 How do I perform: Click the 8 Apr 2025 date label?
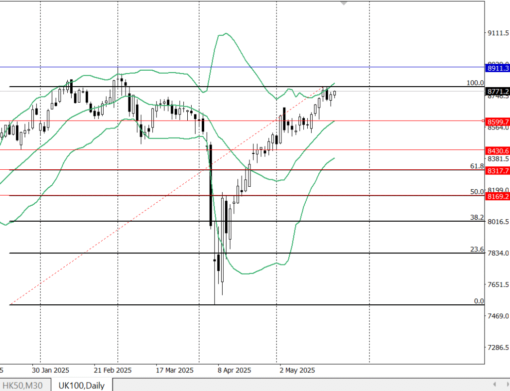coord(234,371)
